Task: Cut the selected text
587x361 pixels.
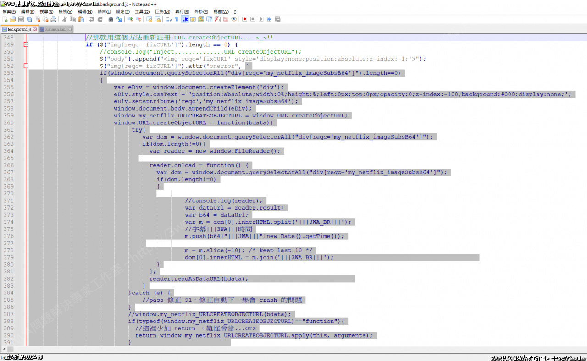Action: 64,19
